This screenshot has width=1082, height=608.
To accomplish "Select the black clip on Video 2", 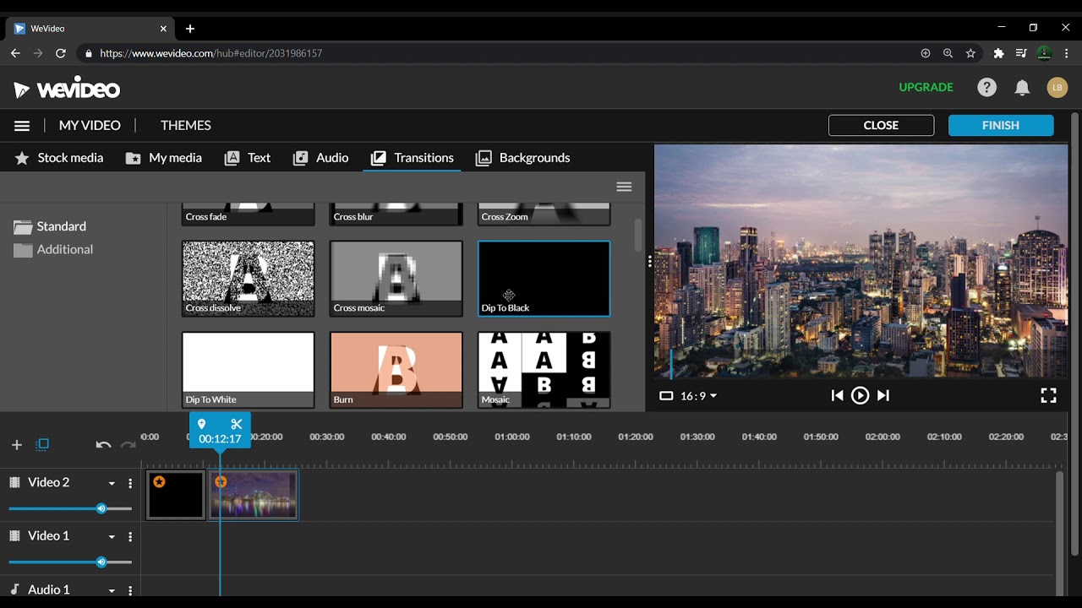I will click(176, 495).
